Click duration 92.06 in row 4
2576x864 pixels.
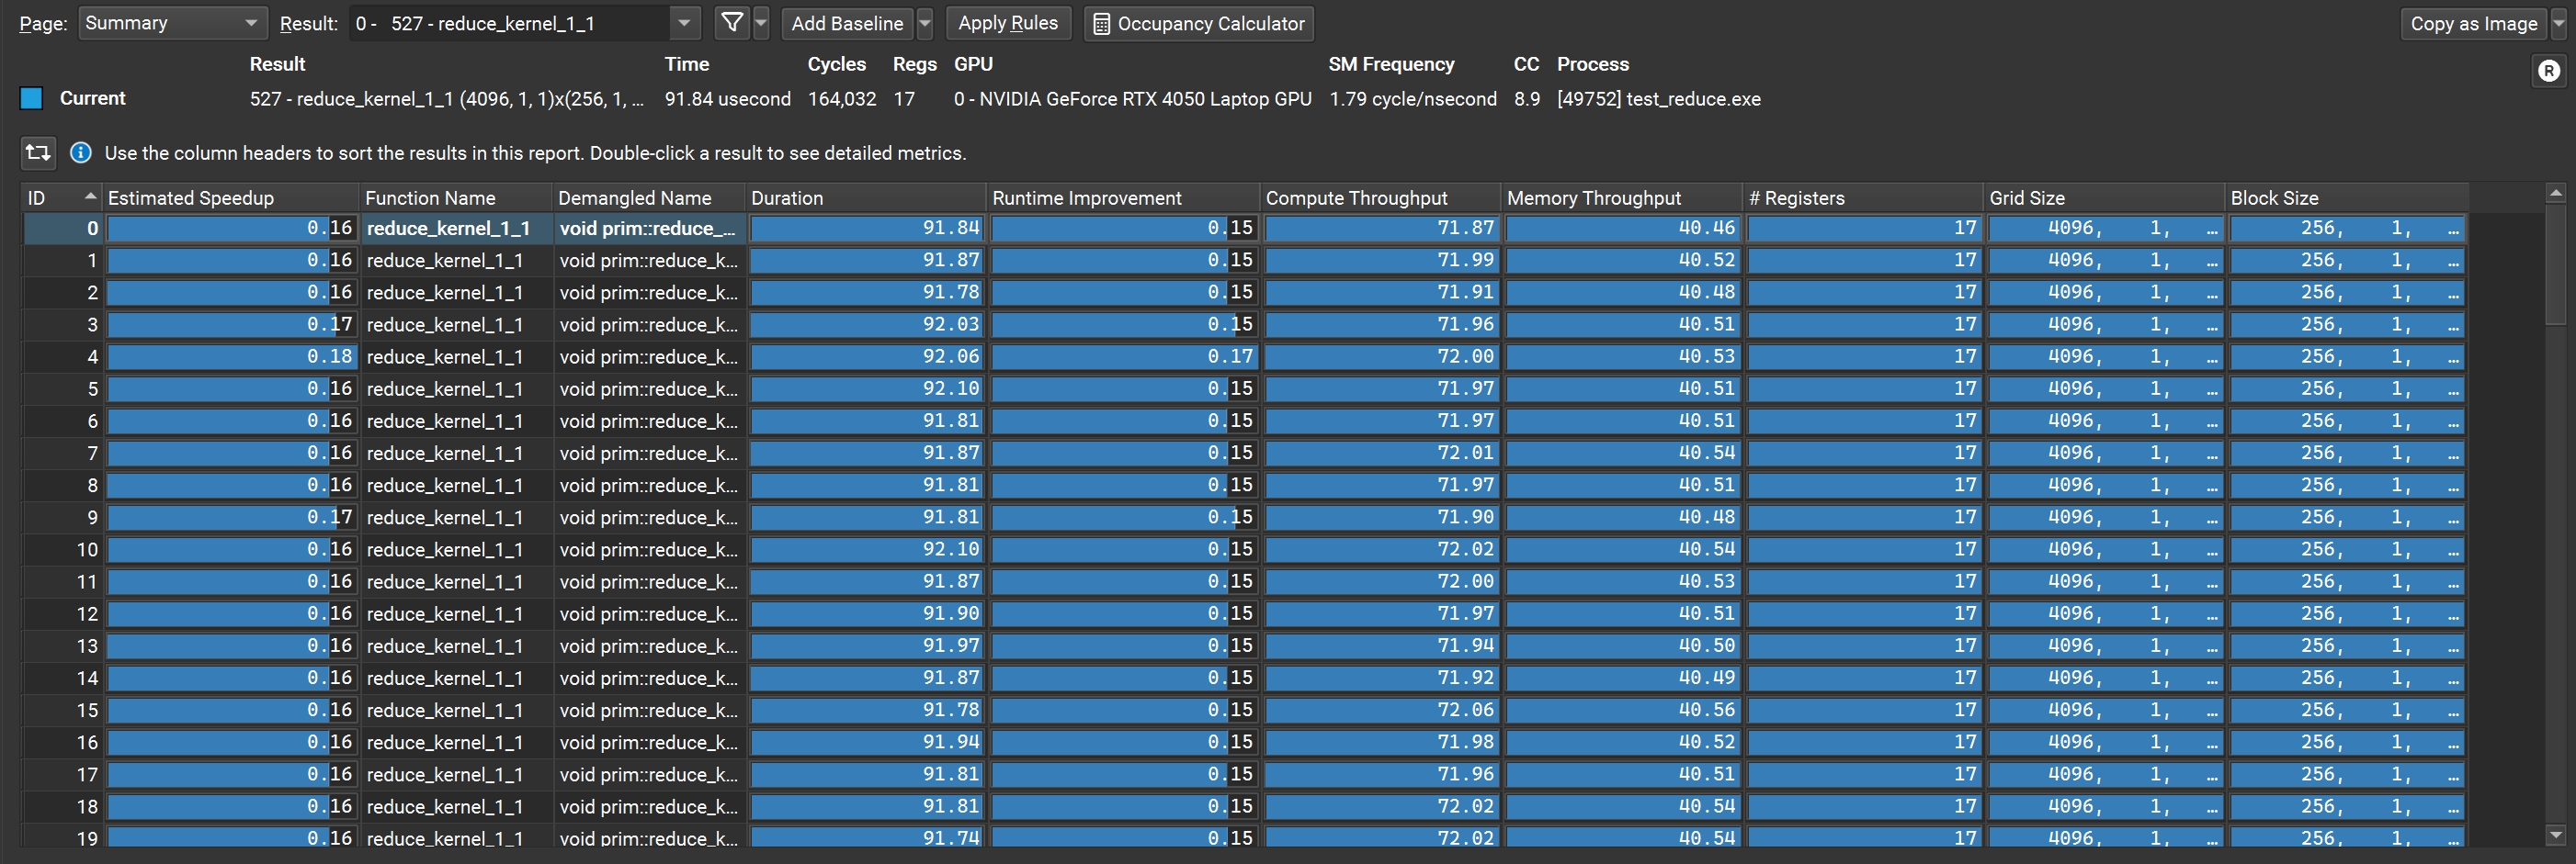pyautogui.click(x=866, y=356)
